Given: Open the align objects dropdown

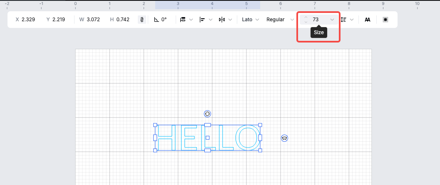Looking at the screenshot, I should (210, 20).
